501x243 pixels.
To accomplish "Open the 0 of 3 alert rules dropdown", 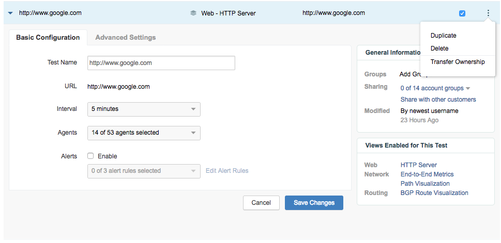I will 144,171.
